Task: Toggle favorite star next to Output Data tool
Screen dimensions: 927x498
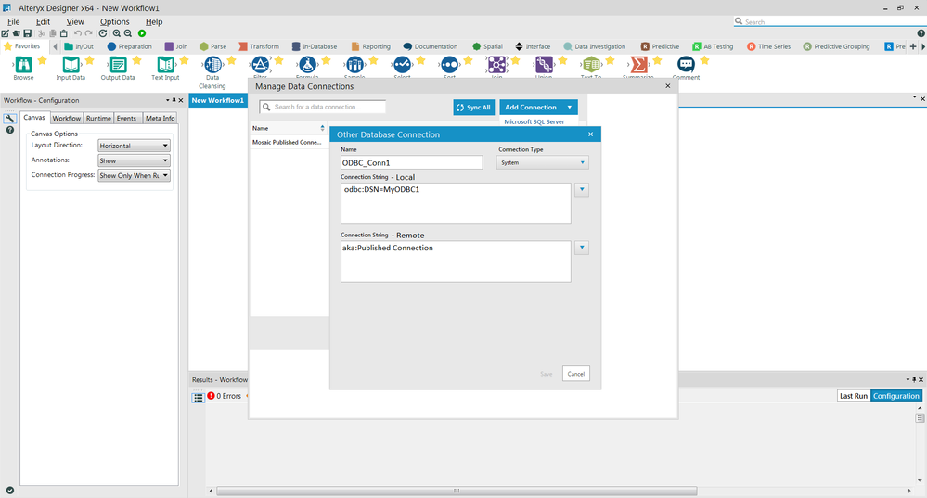Action: pos(136,60)
